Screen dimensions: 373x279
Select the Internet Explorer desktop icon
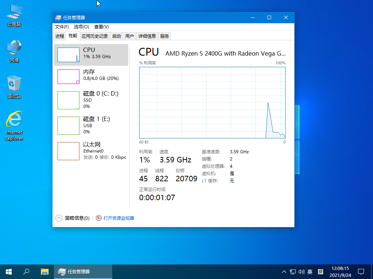[x=14, y=126]
